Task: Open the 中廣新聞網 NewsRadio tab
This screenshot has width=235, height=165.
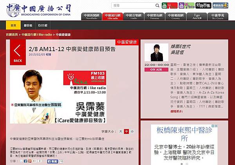Action: [x=91, y=16]
